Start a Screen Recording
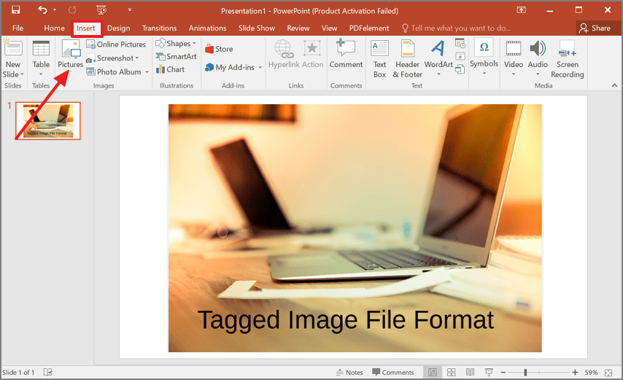623x380 pixels. click(x=567, y=58)
